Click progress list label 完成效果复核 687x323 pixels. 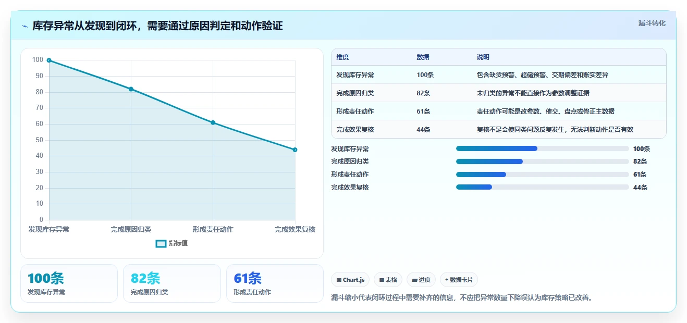point(350,188)
